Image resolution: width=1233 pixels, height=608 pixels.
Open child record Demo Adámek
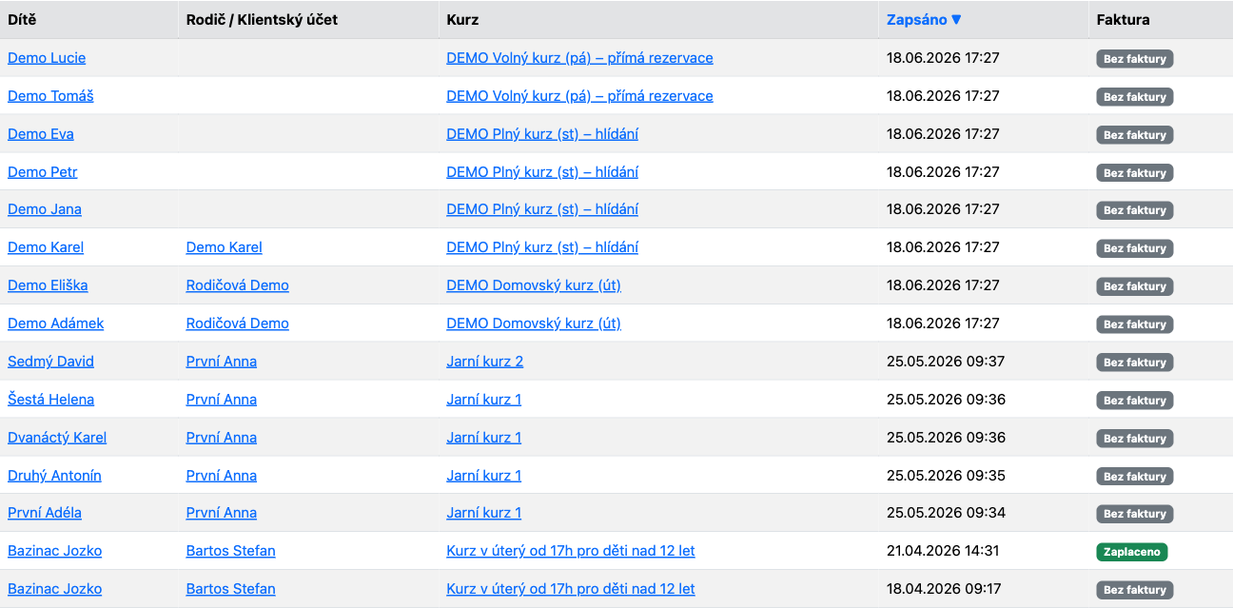[x=55, y=324]
